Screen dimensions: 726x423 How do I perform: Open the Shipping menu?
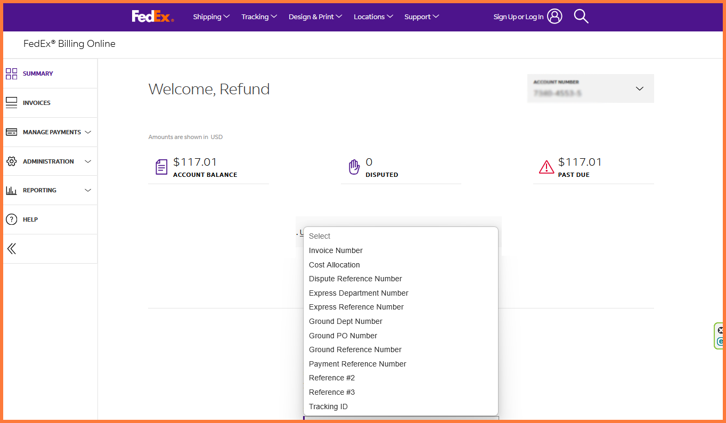coord(211,17)
